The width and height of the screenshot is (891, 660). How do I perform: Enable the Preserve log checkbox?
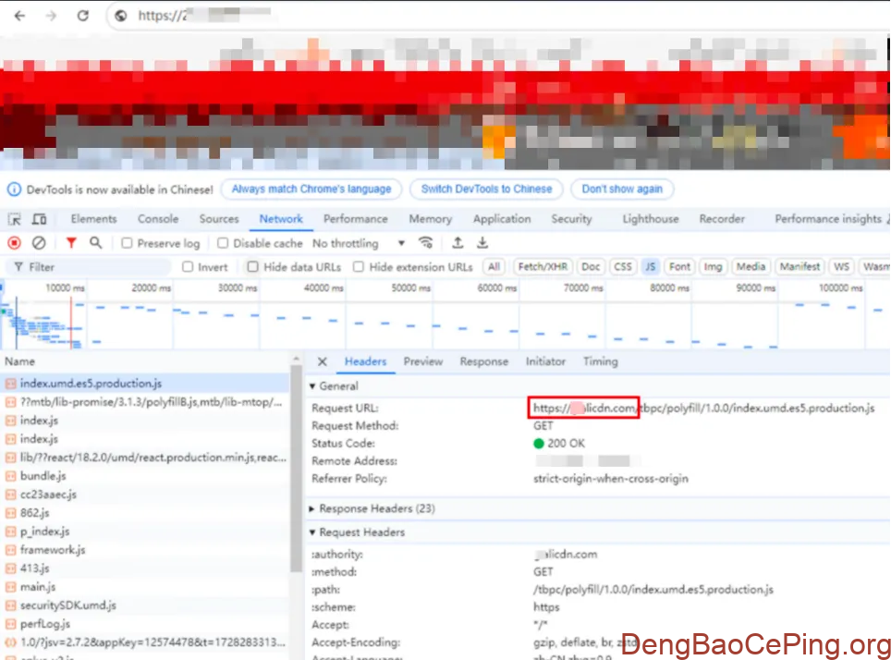pyautogui.click(x=128, y=244)
